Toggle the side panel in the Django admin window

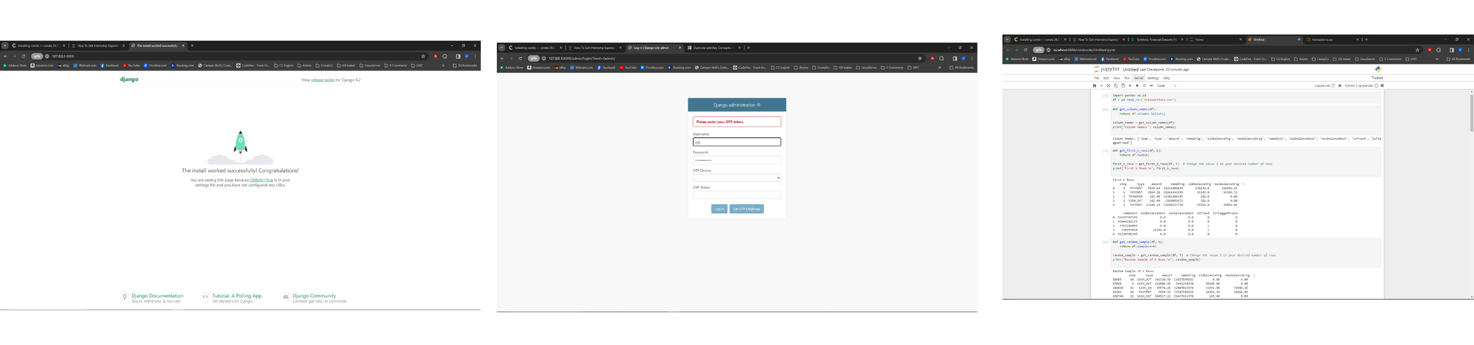[955, 58]
